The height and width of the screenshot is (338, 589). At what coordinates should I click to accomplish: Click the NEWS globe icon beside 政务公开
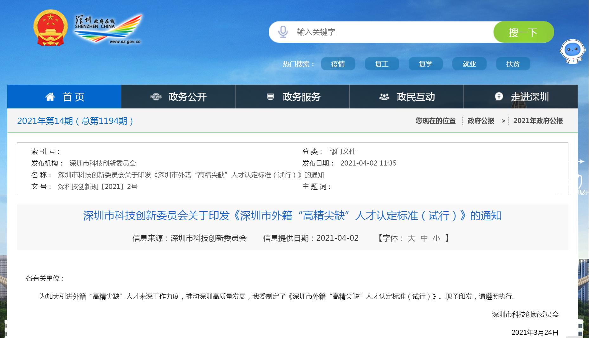pos(156,97)
